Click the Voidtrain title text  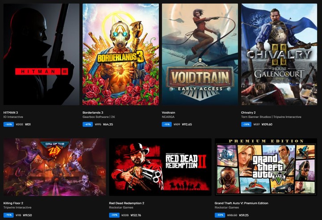coord(169,112)
